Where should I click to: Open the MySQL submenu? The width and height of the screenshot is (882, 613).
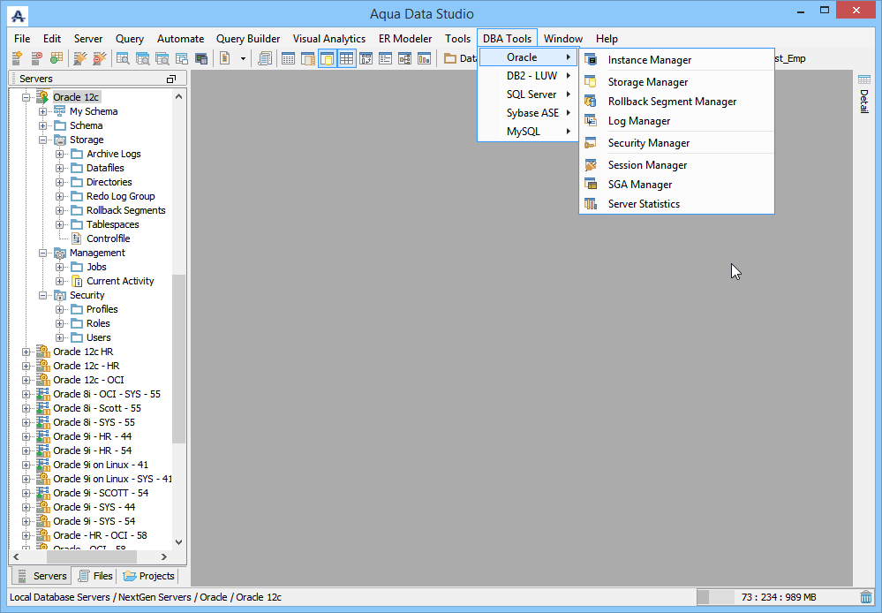[x=528, y=131]
